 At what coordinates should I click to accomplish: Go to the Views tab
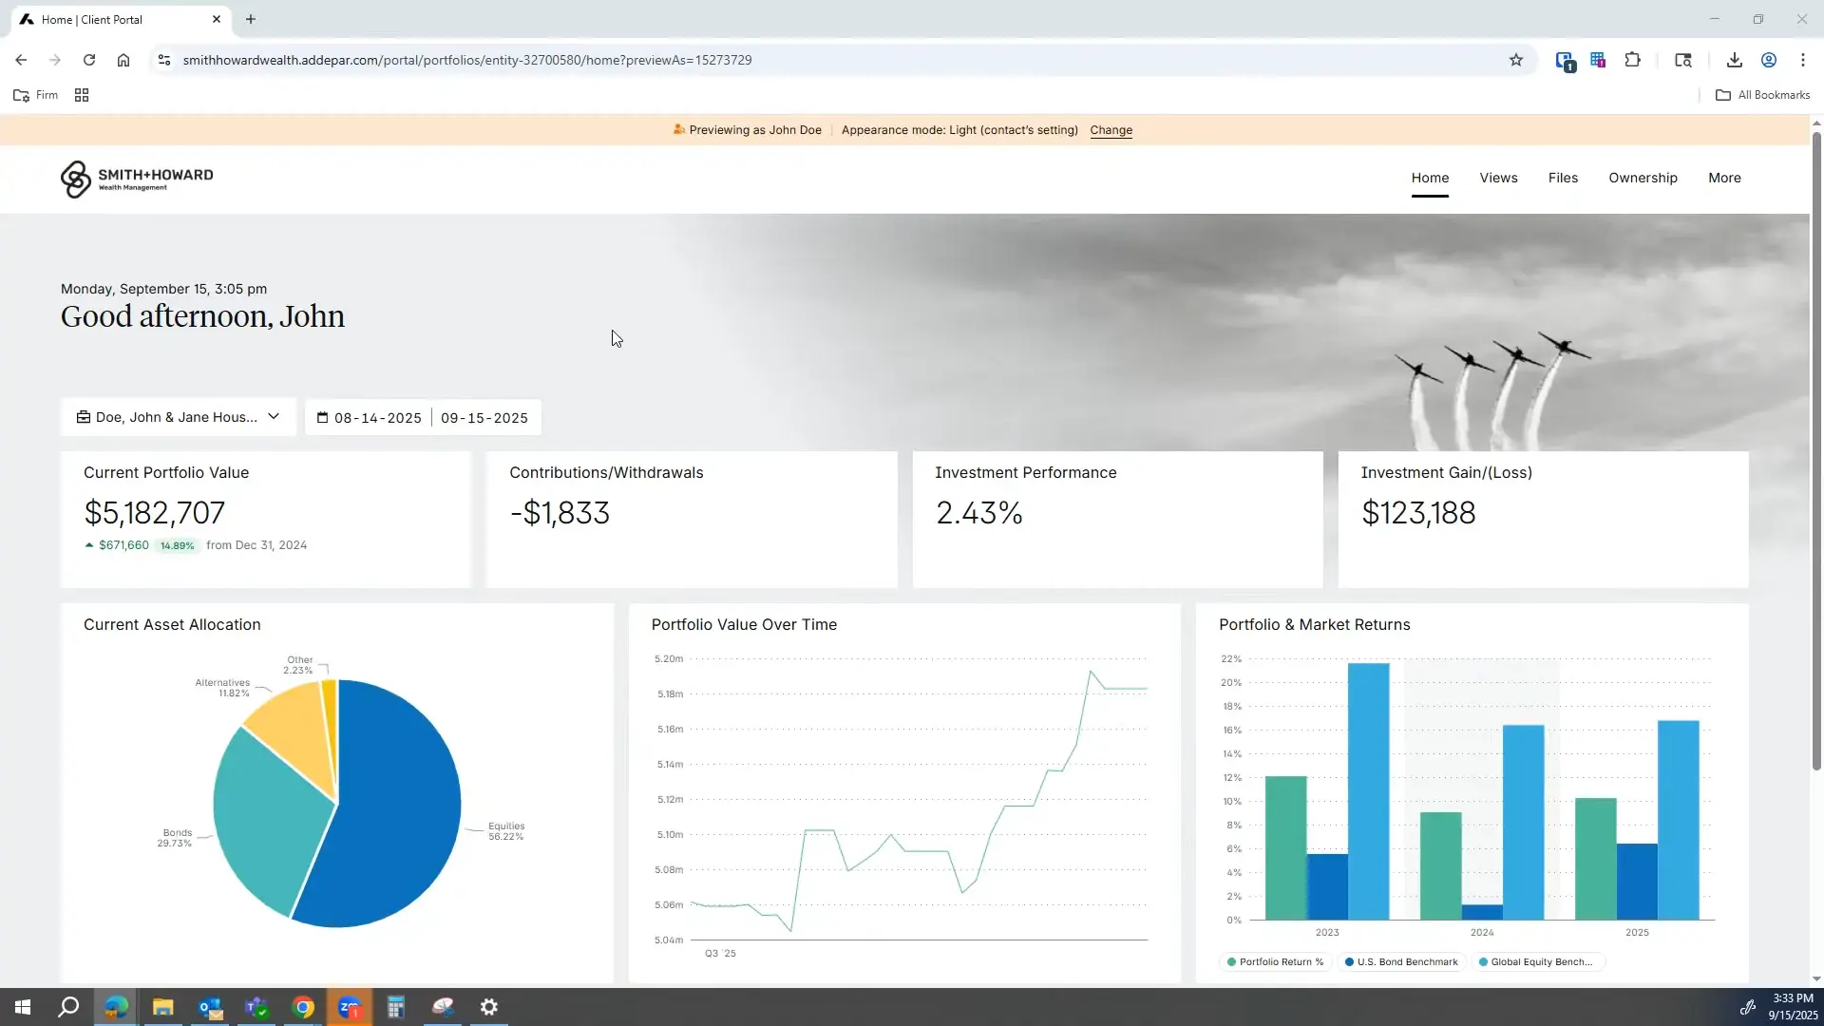[1498, 178]
